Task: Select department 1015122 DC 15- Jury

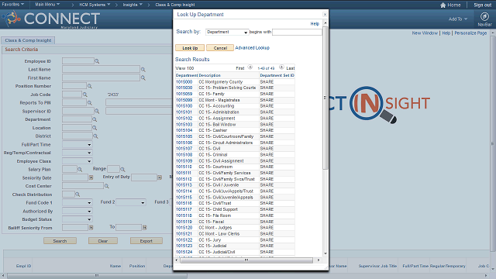Action: tap(184, 239)
